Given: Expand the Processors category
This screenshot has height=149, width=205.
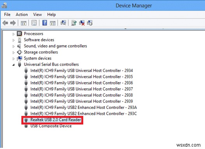Looking at the screenshot, I should pos(14,34).
